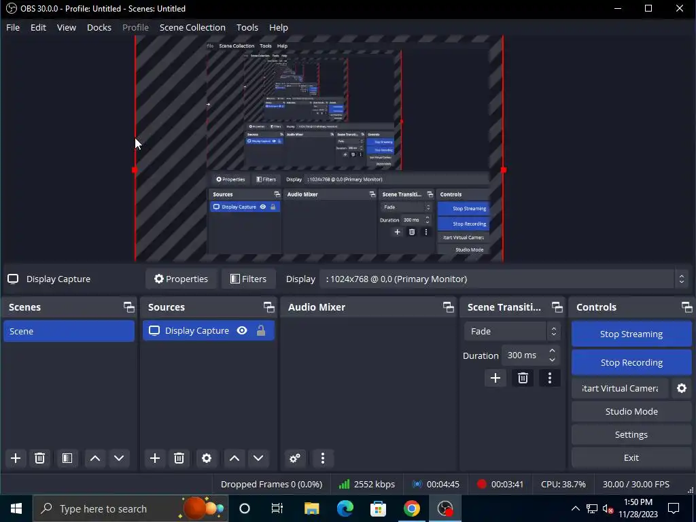Open Audio Mixer advanced audio gears icon
The height and width of the screenshot is (522, 696).
(295, 458)
